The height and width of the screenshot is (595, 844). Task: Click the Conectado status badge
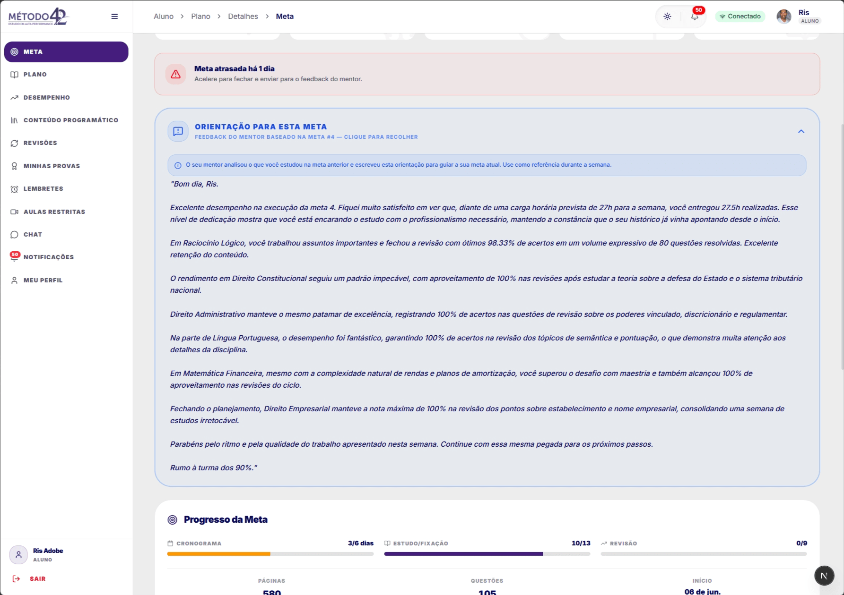coord(740,17)
